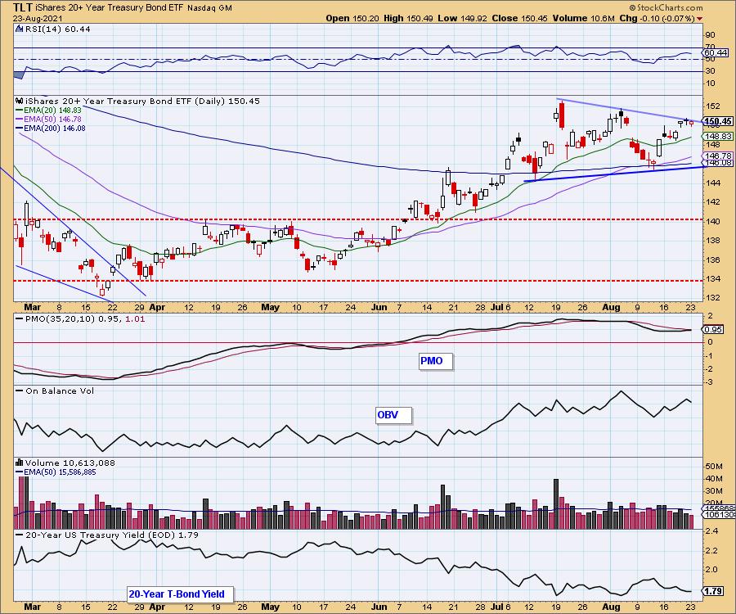Click the boxed 20-Year T-Bond Yield annotation
The height and width of the screenshot is (614, 736).
(180, 594)
